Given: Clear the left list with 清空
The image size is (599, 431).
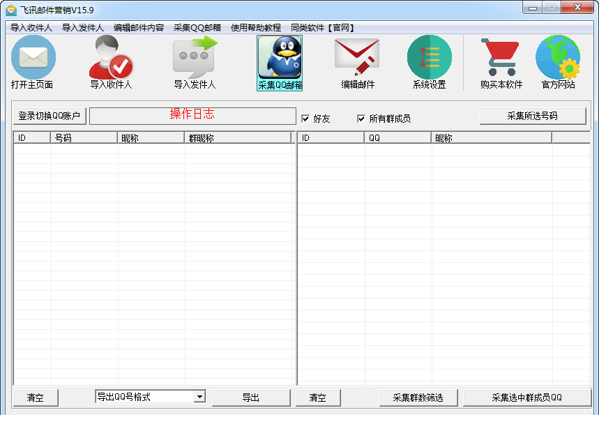Looking at the screenshot, I should pyautogui.click(x=36, y=398).
